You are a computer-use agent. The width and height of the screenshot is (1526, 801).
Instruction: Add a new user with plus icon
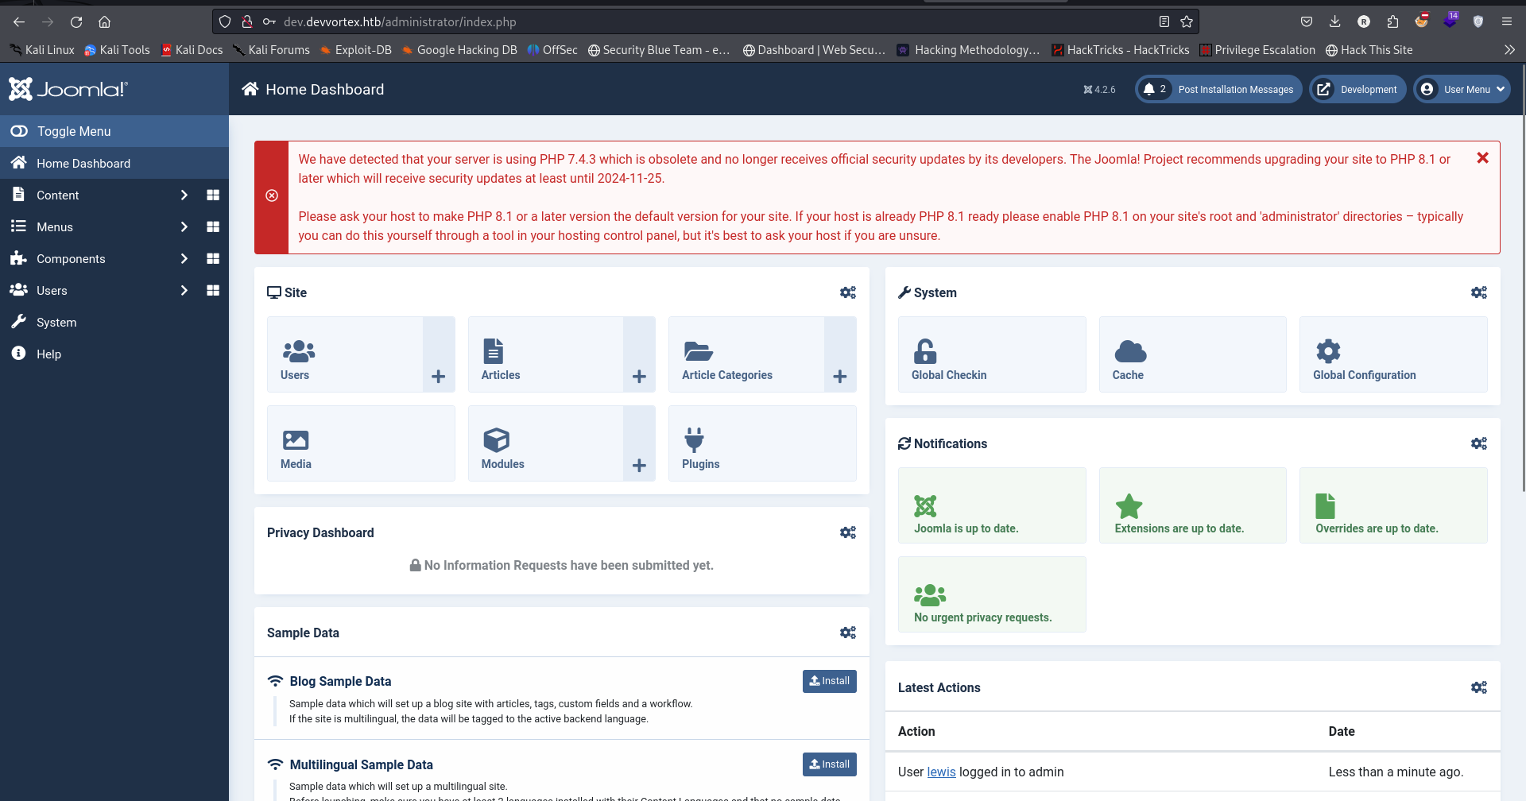pos(438,377)
